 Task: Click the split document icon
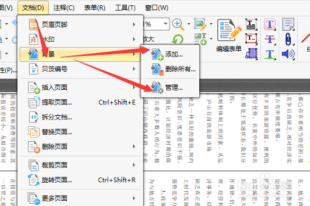tap(33, 117)
